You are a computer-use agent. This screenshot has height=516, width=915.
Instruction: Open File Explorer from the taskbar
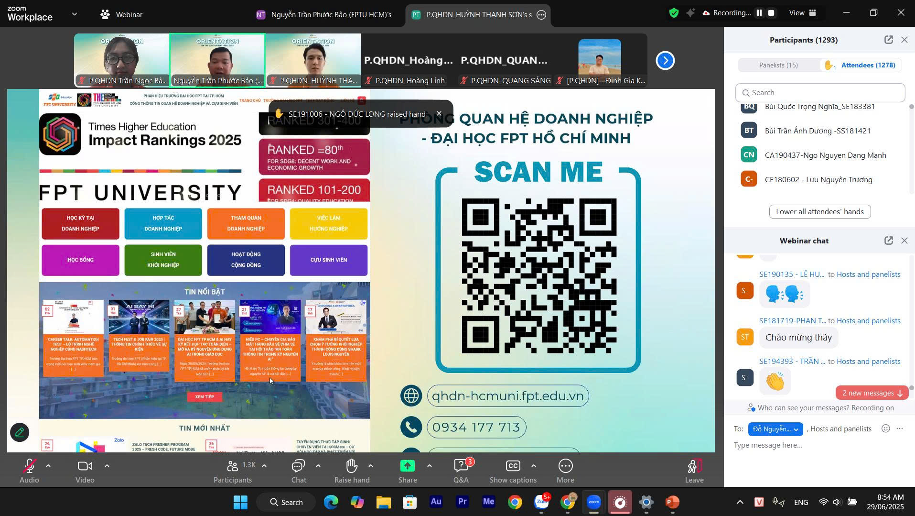point(383,502)
